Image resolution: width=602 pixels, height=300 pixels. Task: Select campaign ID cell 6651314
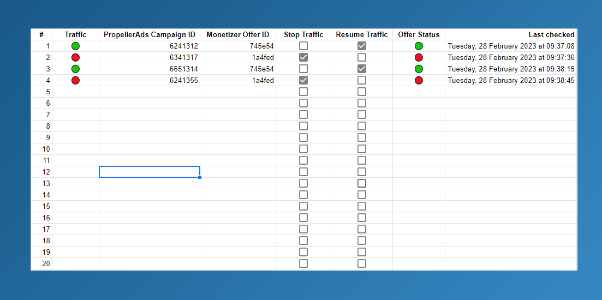pyautogui.click(x=150, y=69)
